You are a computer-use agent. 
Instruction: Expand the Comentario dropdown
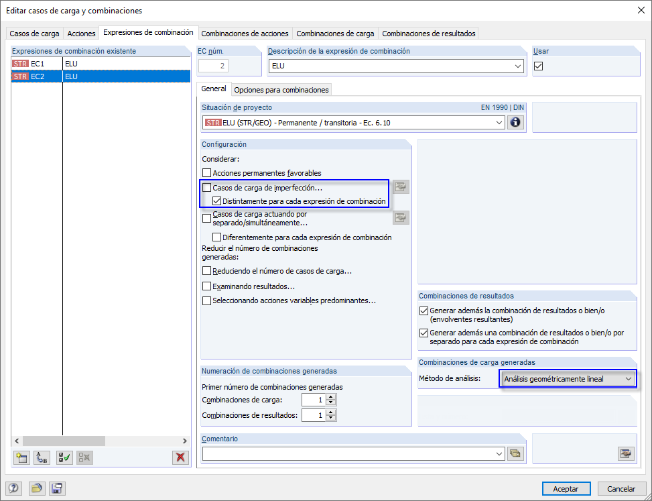(500, 454)
